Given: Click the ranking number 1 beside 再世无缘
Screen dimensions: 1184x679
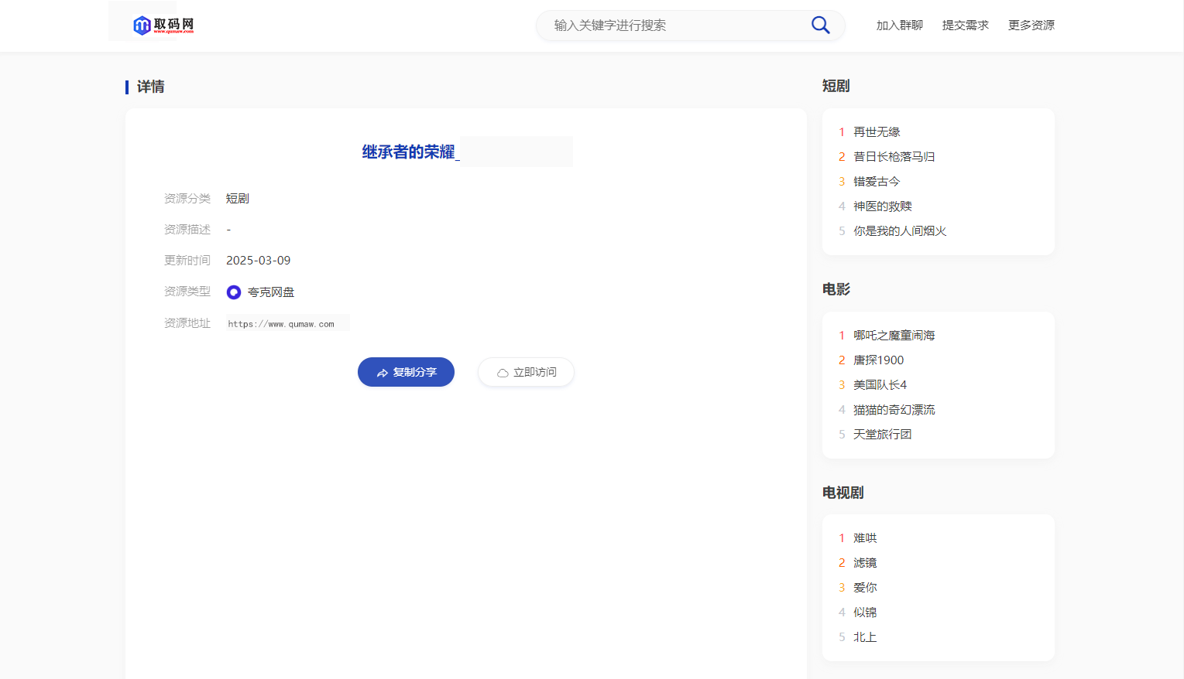Looking at the screenshot, I should [841, 131].
